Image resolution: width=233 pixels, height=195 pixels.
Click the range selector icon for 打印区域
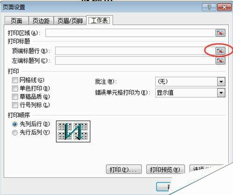[x=220, y=33]
